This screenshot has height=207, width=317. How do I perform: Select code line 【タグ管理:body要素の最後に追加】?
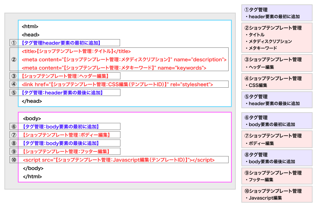[61, 143]
